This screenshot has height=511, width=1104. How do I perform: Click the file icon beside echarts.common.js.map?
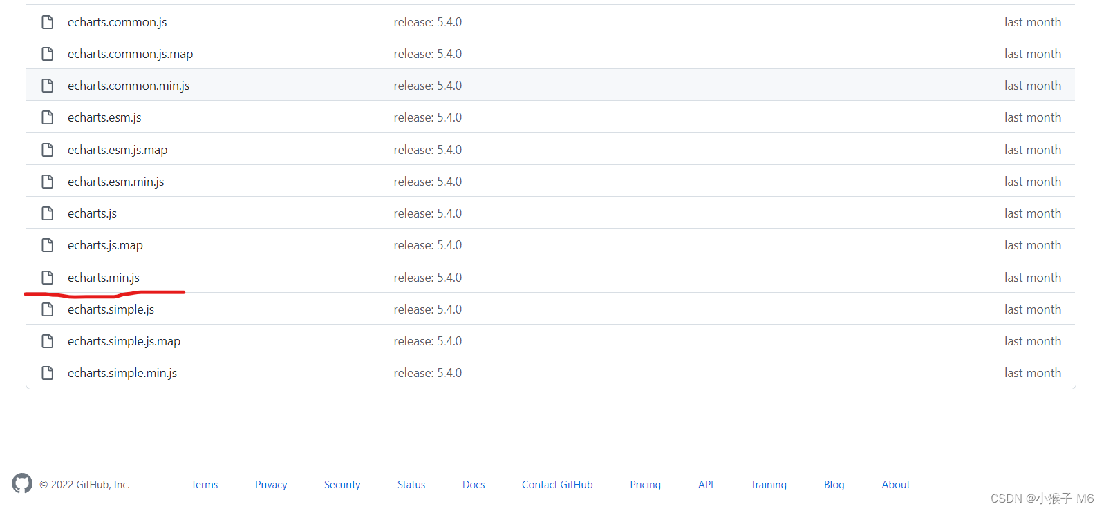click(47, 54)
